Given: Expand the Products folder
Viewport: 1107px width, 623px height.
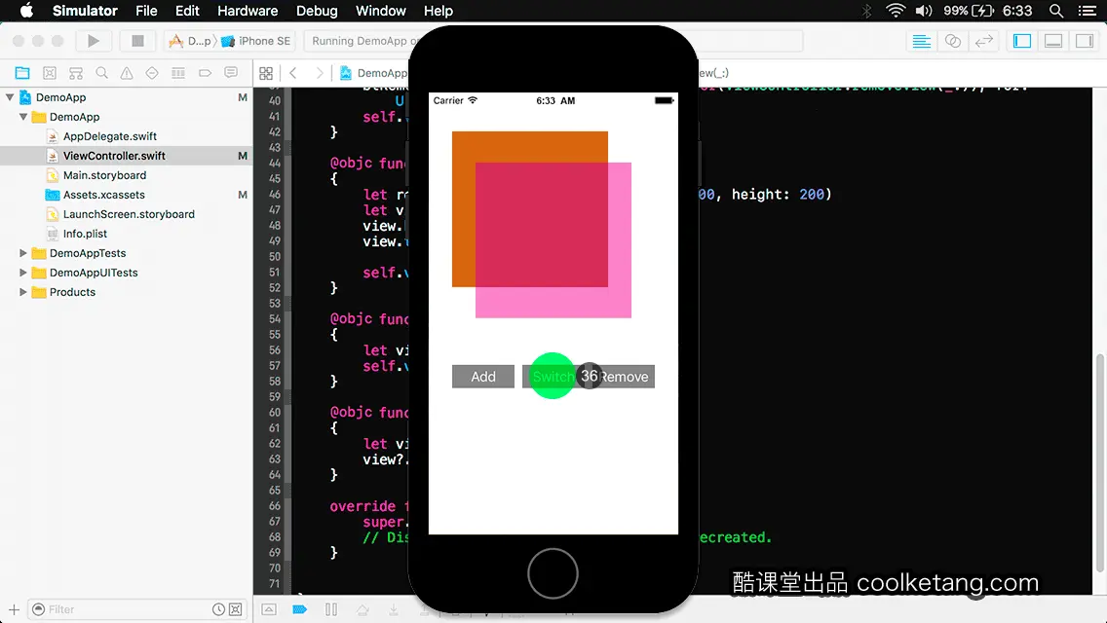Looking at the screenshot, I should click(x=23, y=291).
